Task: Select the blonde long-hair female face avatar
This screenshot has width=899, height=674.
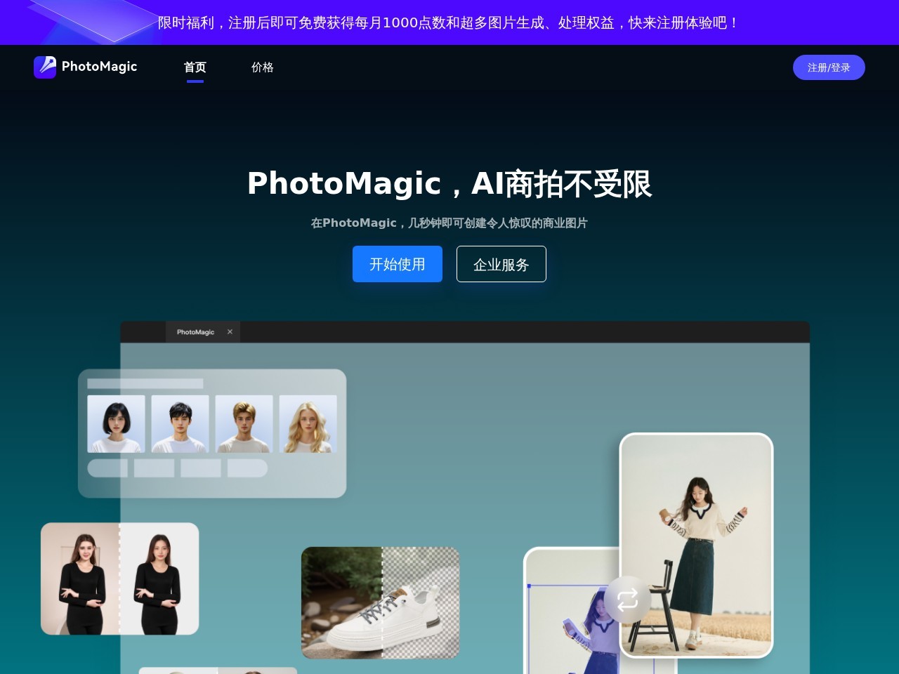Action: pyautogui.click(x=308, y=423)
